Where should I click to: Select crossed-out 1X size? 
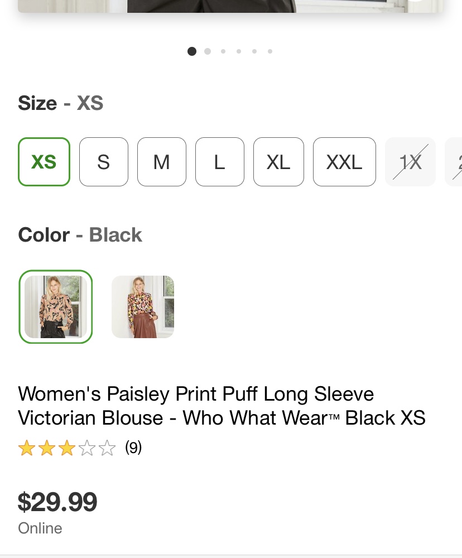point(410,162)
